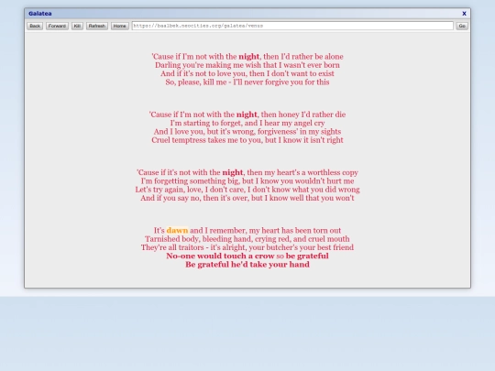Click the Forward button
Screen dimensions: 495x371
(57, 26)
